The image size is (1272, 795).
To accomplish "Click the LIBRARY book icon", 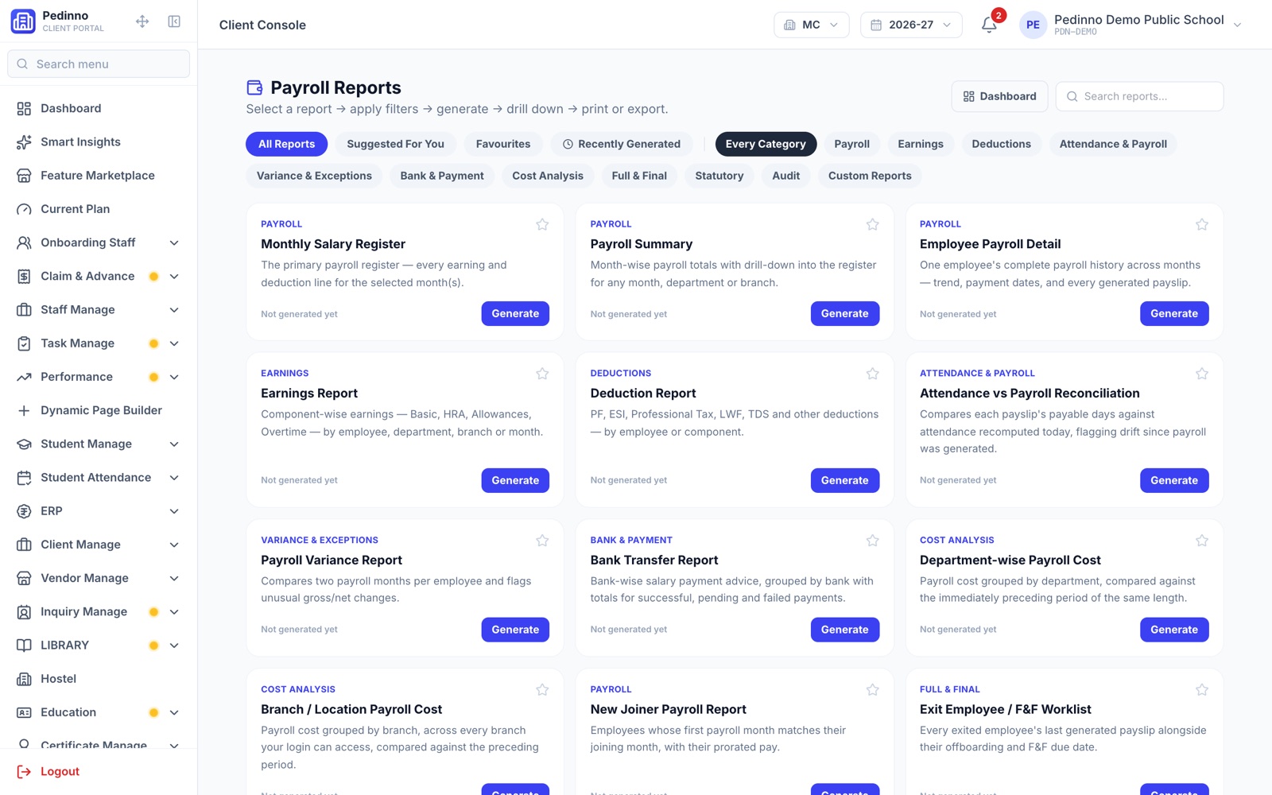I will 24,646.
